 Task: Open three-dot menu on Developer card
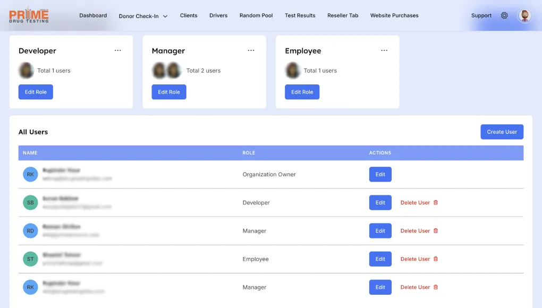click(x=118, y=50)
